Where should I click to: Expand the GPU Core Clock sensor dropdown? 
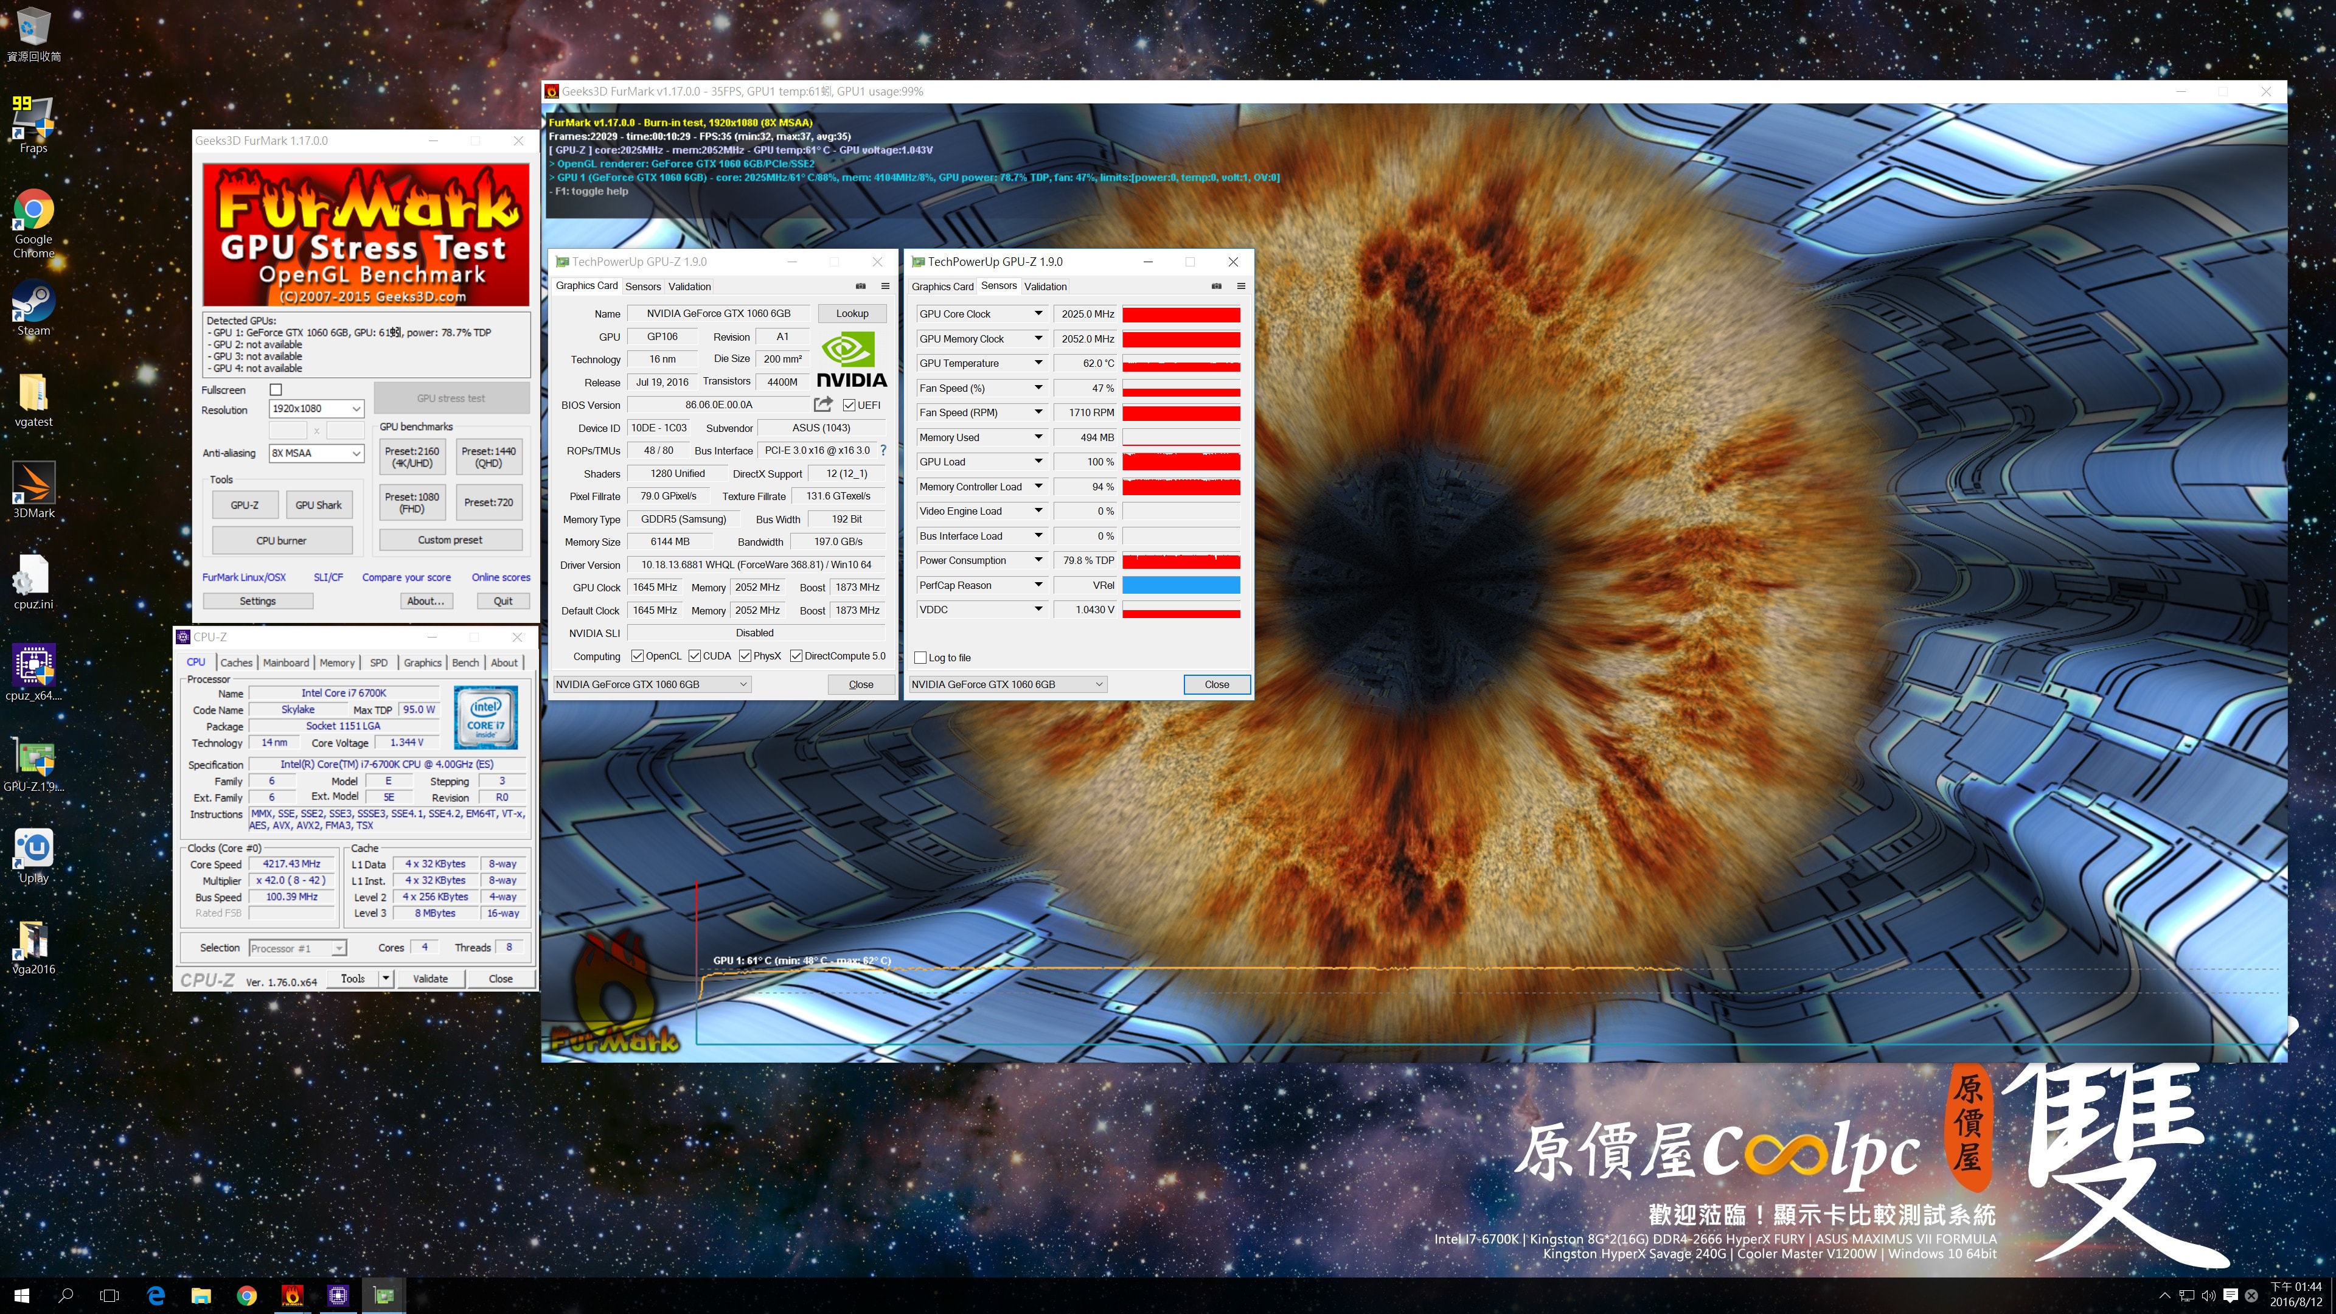tap(1038, 314)
